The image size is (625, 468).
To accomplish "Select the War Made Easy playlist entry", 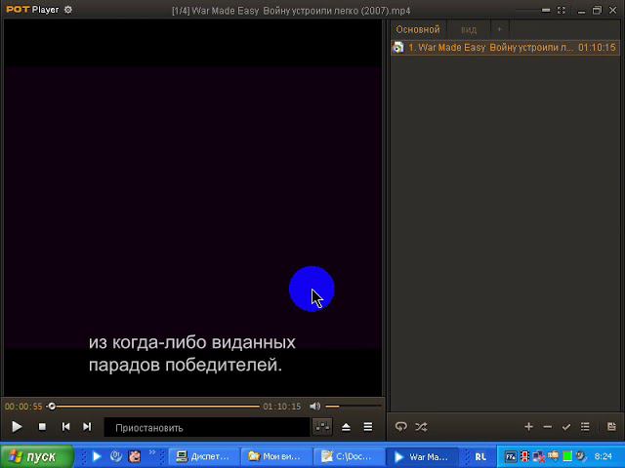I will [506, 48].
